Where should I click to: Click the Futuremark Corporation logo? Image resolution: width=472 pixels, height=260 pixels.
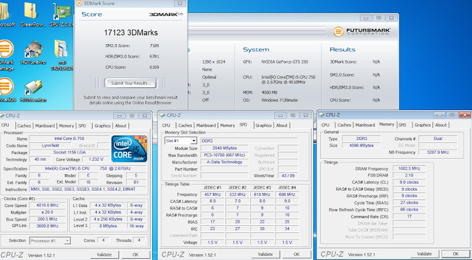pyautogui.click(x=362, y=31)
